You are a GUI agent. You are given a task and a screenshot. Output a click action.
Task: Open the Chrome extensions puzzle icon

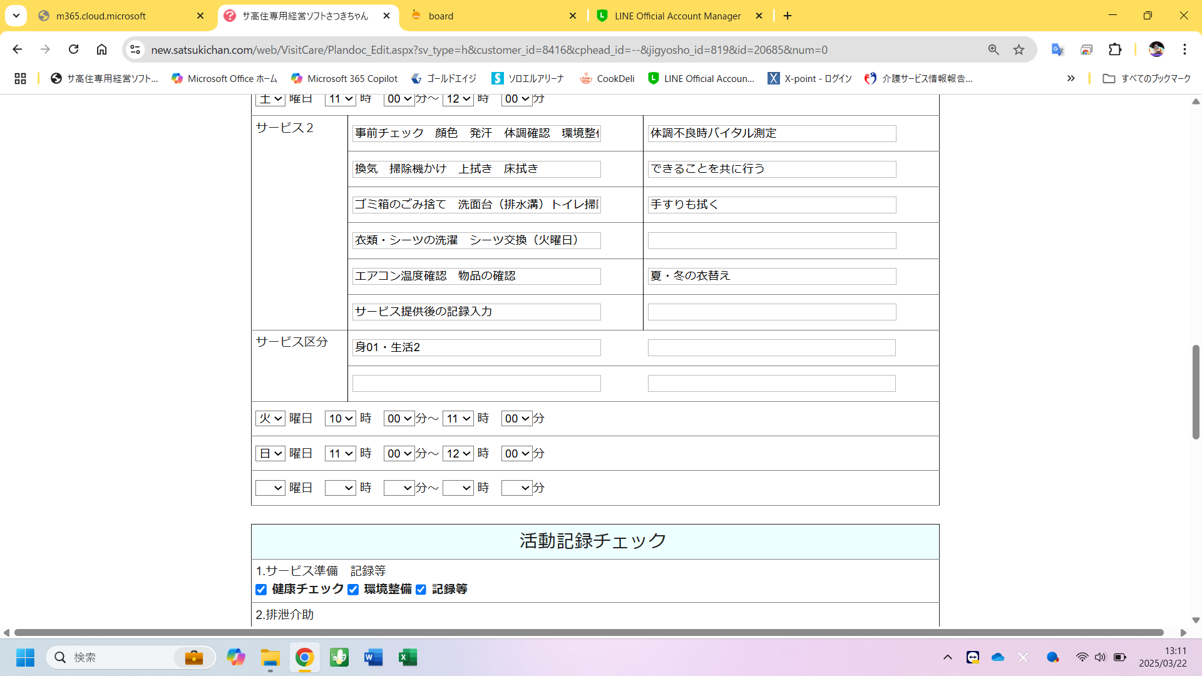(1115, 49)
